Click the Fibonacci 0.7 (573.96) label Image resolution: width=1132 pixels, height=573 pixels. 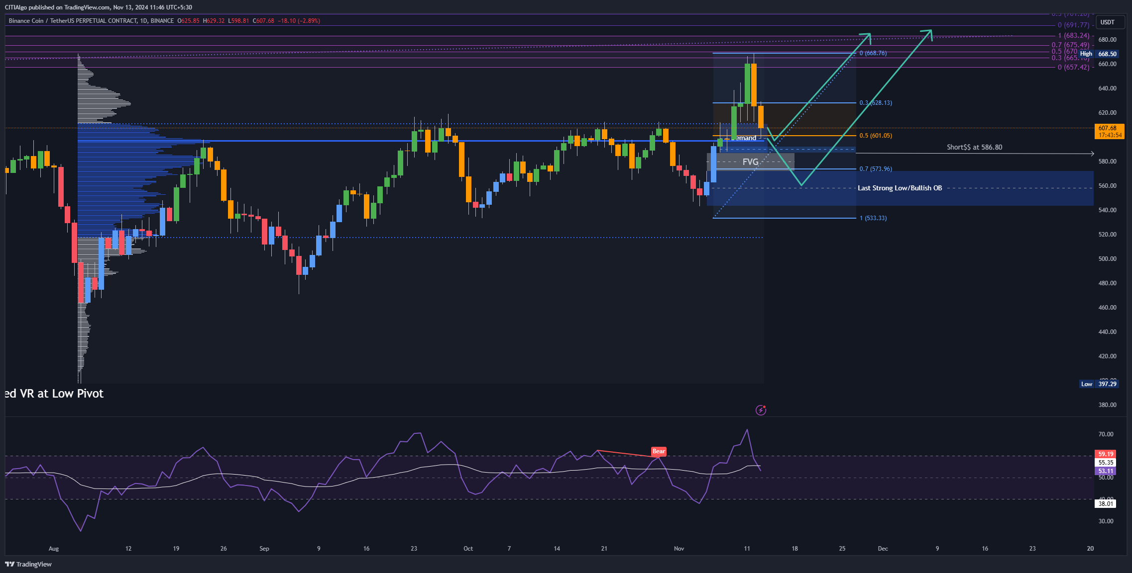click(x=876, y=169)
